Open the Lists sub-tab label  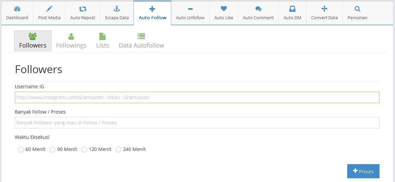point(103,45)
